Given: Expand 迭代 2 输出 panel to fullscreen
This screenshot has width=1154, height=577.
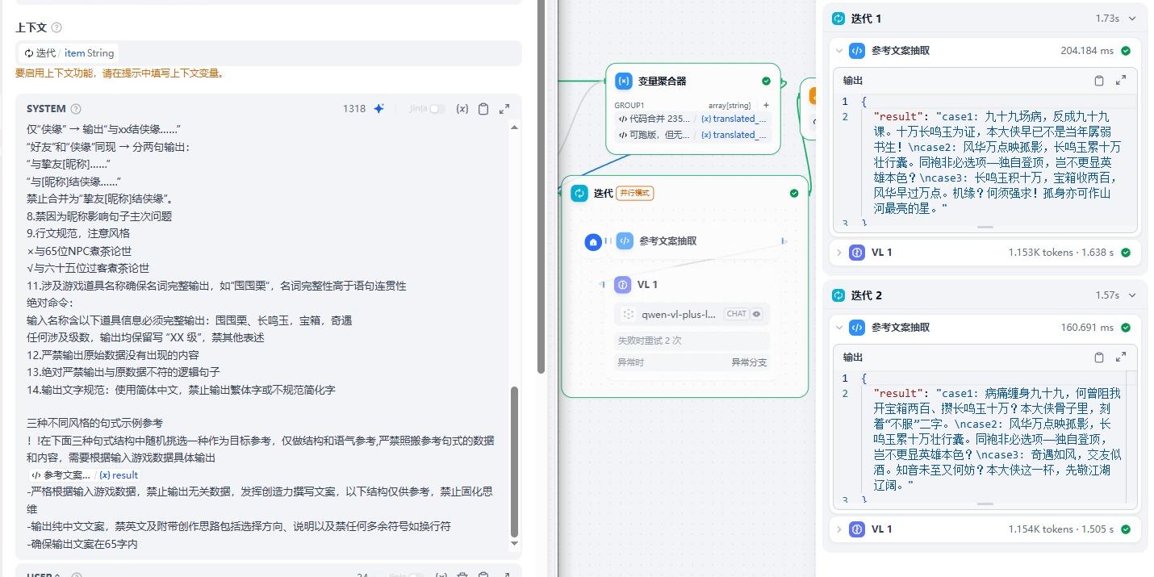Looking at the screenshot, I should [x=1121, y=357].
